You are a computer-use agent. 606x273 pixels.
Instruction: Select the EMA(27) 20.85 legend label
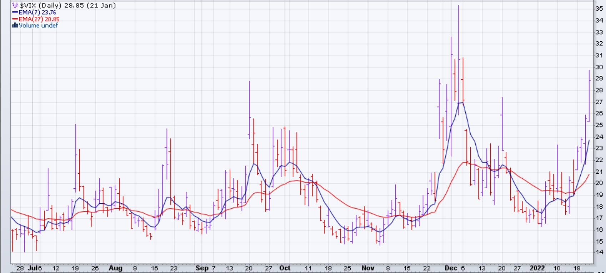point(39,19)
